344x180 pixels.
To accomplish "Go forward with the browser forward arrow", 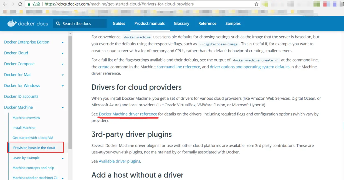I will [12, 4].
